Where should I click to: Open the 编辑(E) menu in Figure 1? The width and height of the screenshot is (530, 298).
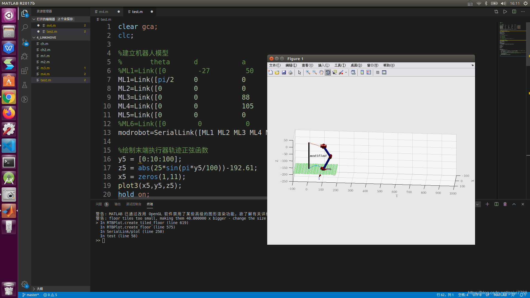[291, 65]
